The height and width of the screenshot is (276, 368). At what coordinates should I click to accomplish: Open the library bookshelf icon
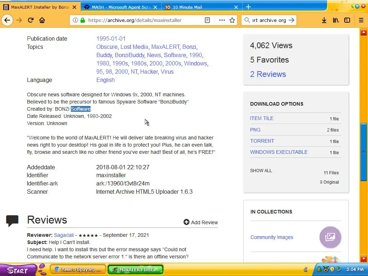tap(336, 20)
